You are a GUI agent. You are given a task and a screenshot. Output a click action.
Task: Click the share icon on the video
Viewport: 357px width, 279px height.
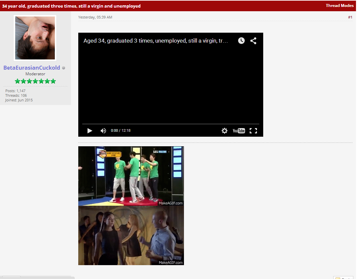(253, 41)
